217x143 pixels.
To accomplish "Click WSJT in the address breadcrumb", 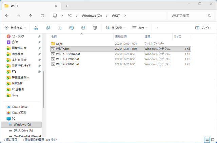I will [x=116, y=16].
